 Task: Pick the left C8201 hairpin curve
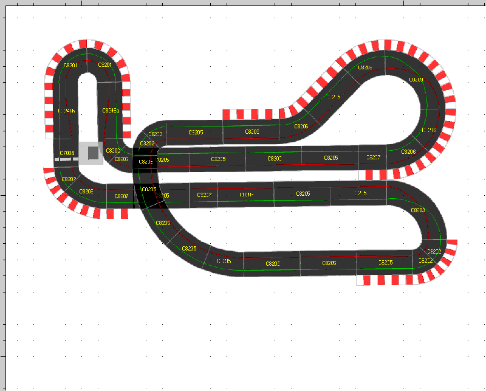70,65
